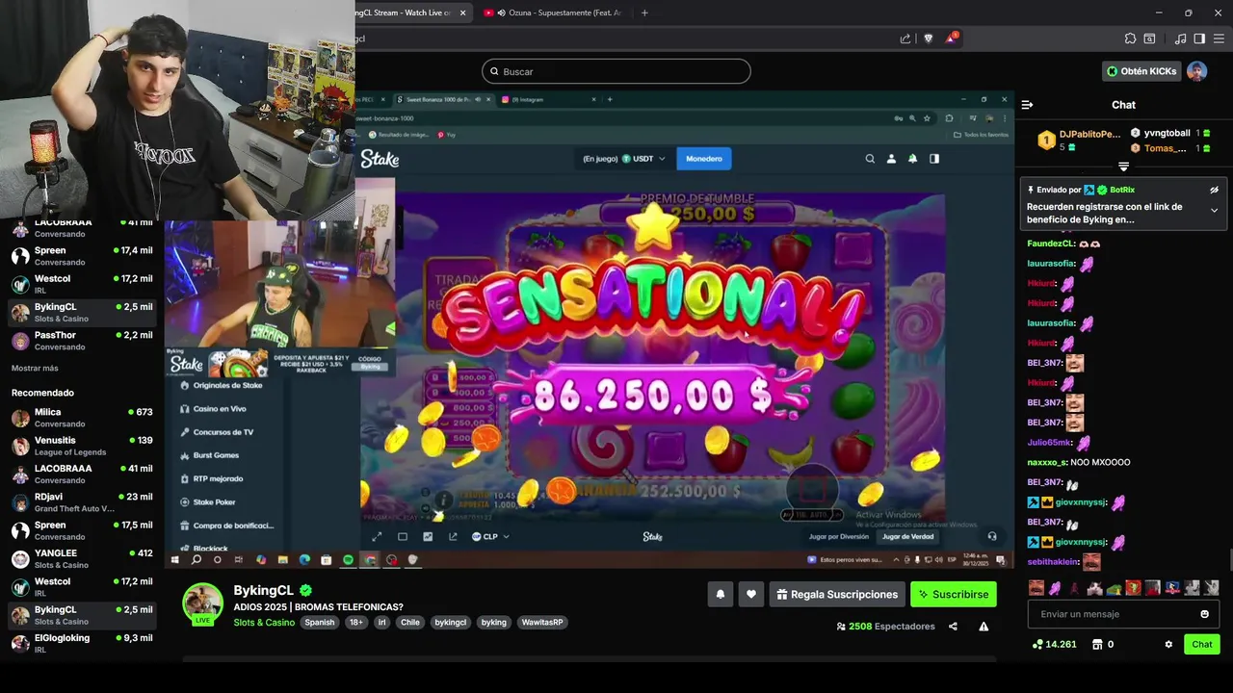The width and height of the screenshot is (1233, 693).
Task: Select the Spanish tag
Action: [320, 623]
